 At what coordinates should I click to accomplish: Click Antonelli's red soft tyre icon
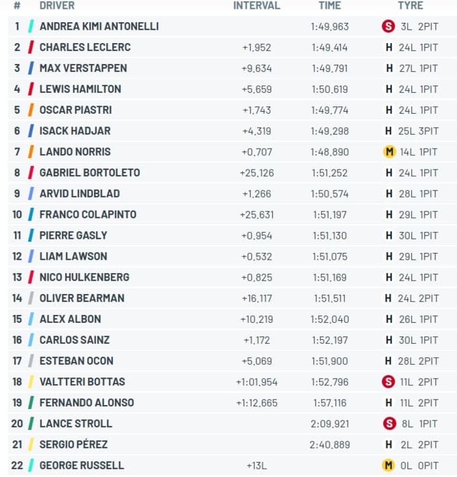pyautogui.click(x=388, y=26)
